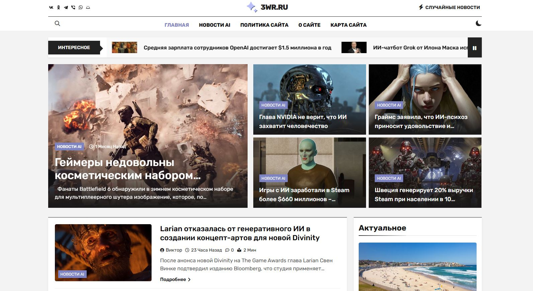This screenshot has width=533, height=291.
Task: Open the О сайте menu item
Action: [309, 25]
